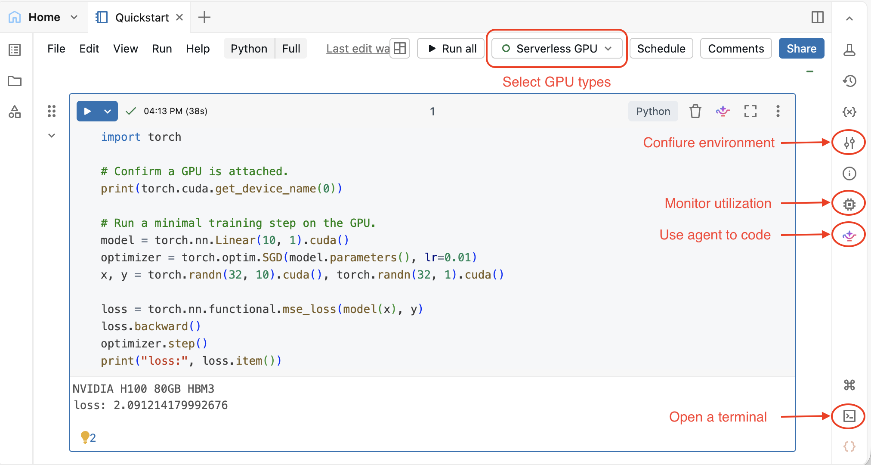Change cell language from Python

pyautogui.click(x=653, y=112)
